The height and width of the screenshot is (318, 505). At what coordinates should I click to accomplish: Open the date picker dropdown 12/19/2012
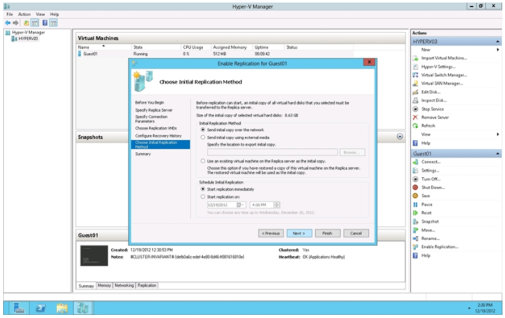pos(240,205)
